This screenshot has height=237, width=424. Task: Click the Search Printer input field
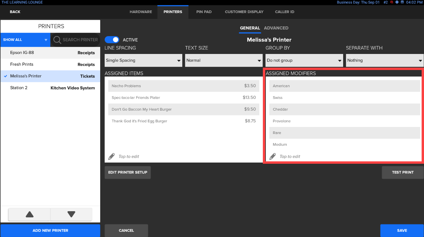80,40
